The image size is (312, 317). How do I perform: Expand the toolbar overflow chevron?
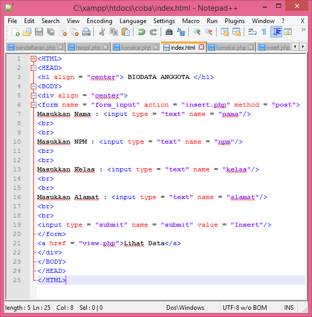(303, 30)
